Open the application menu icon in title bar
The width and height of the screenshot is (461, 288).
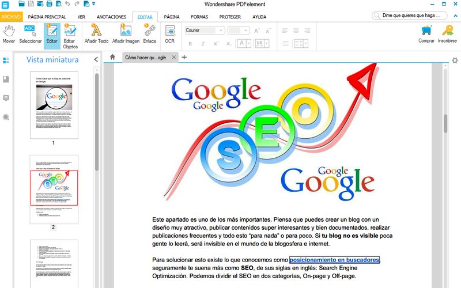coord(5,5)
